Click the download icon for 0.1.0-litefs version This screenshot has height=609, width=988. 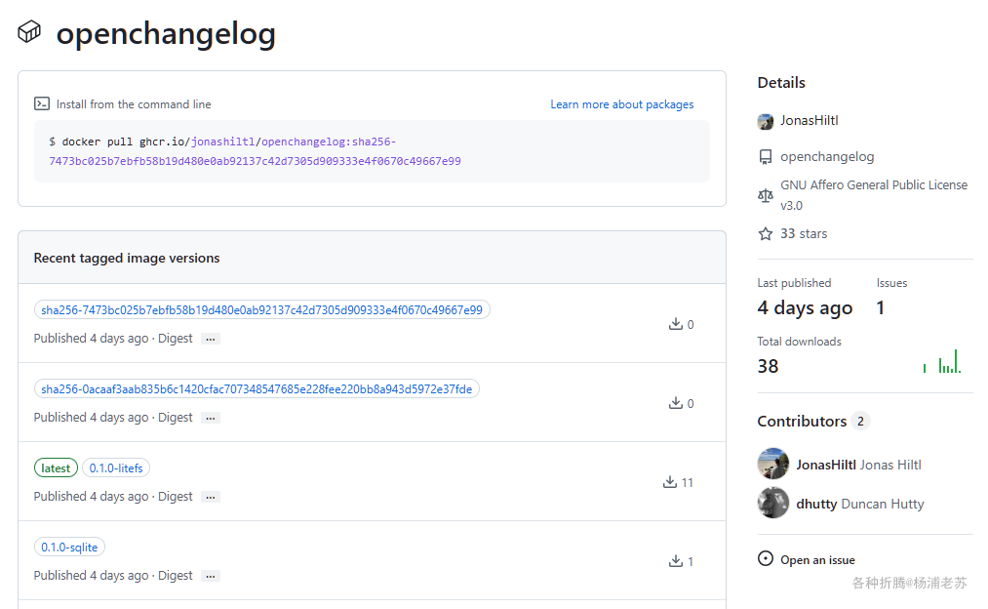click(670, 482)
